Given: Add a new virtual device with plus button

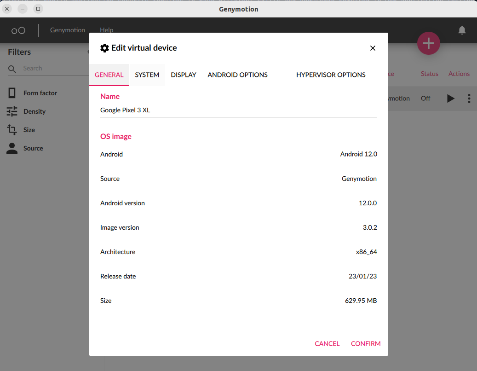Looking at the screenshot, I should [428, 43].
